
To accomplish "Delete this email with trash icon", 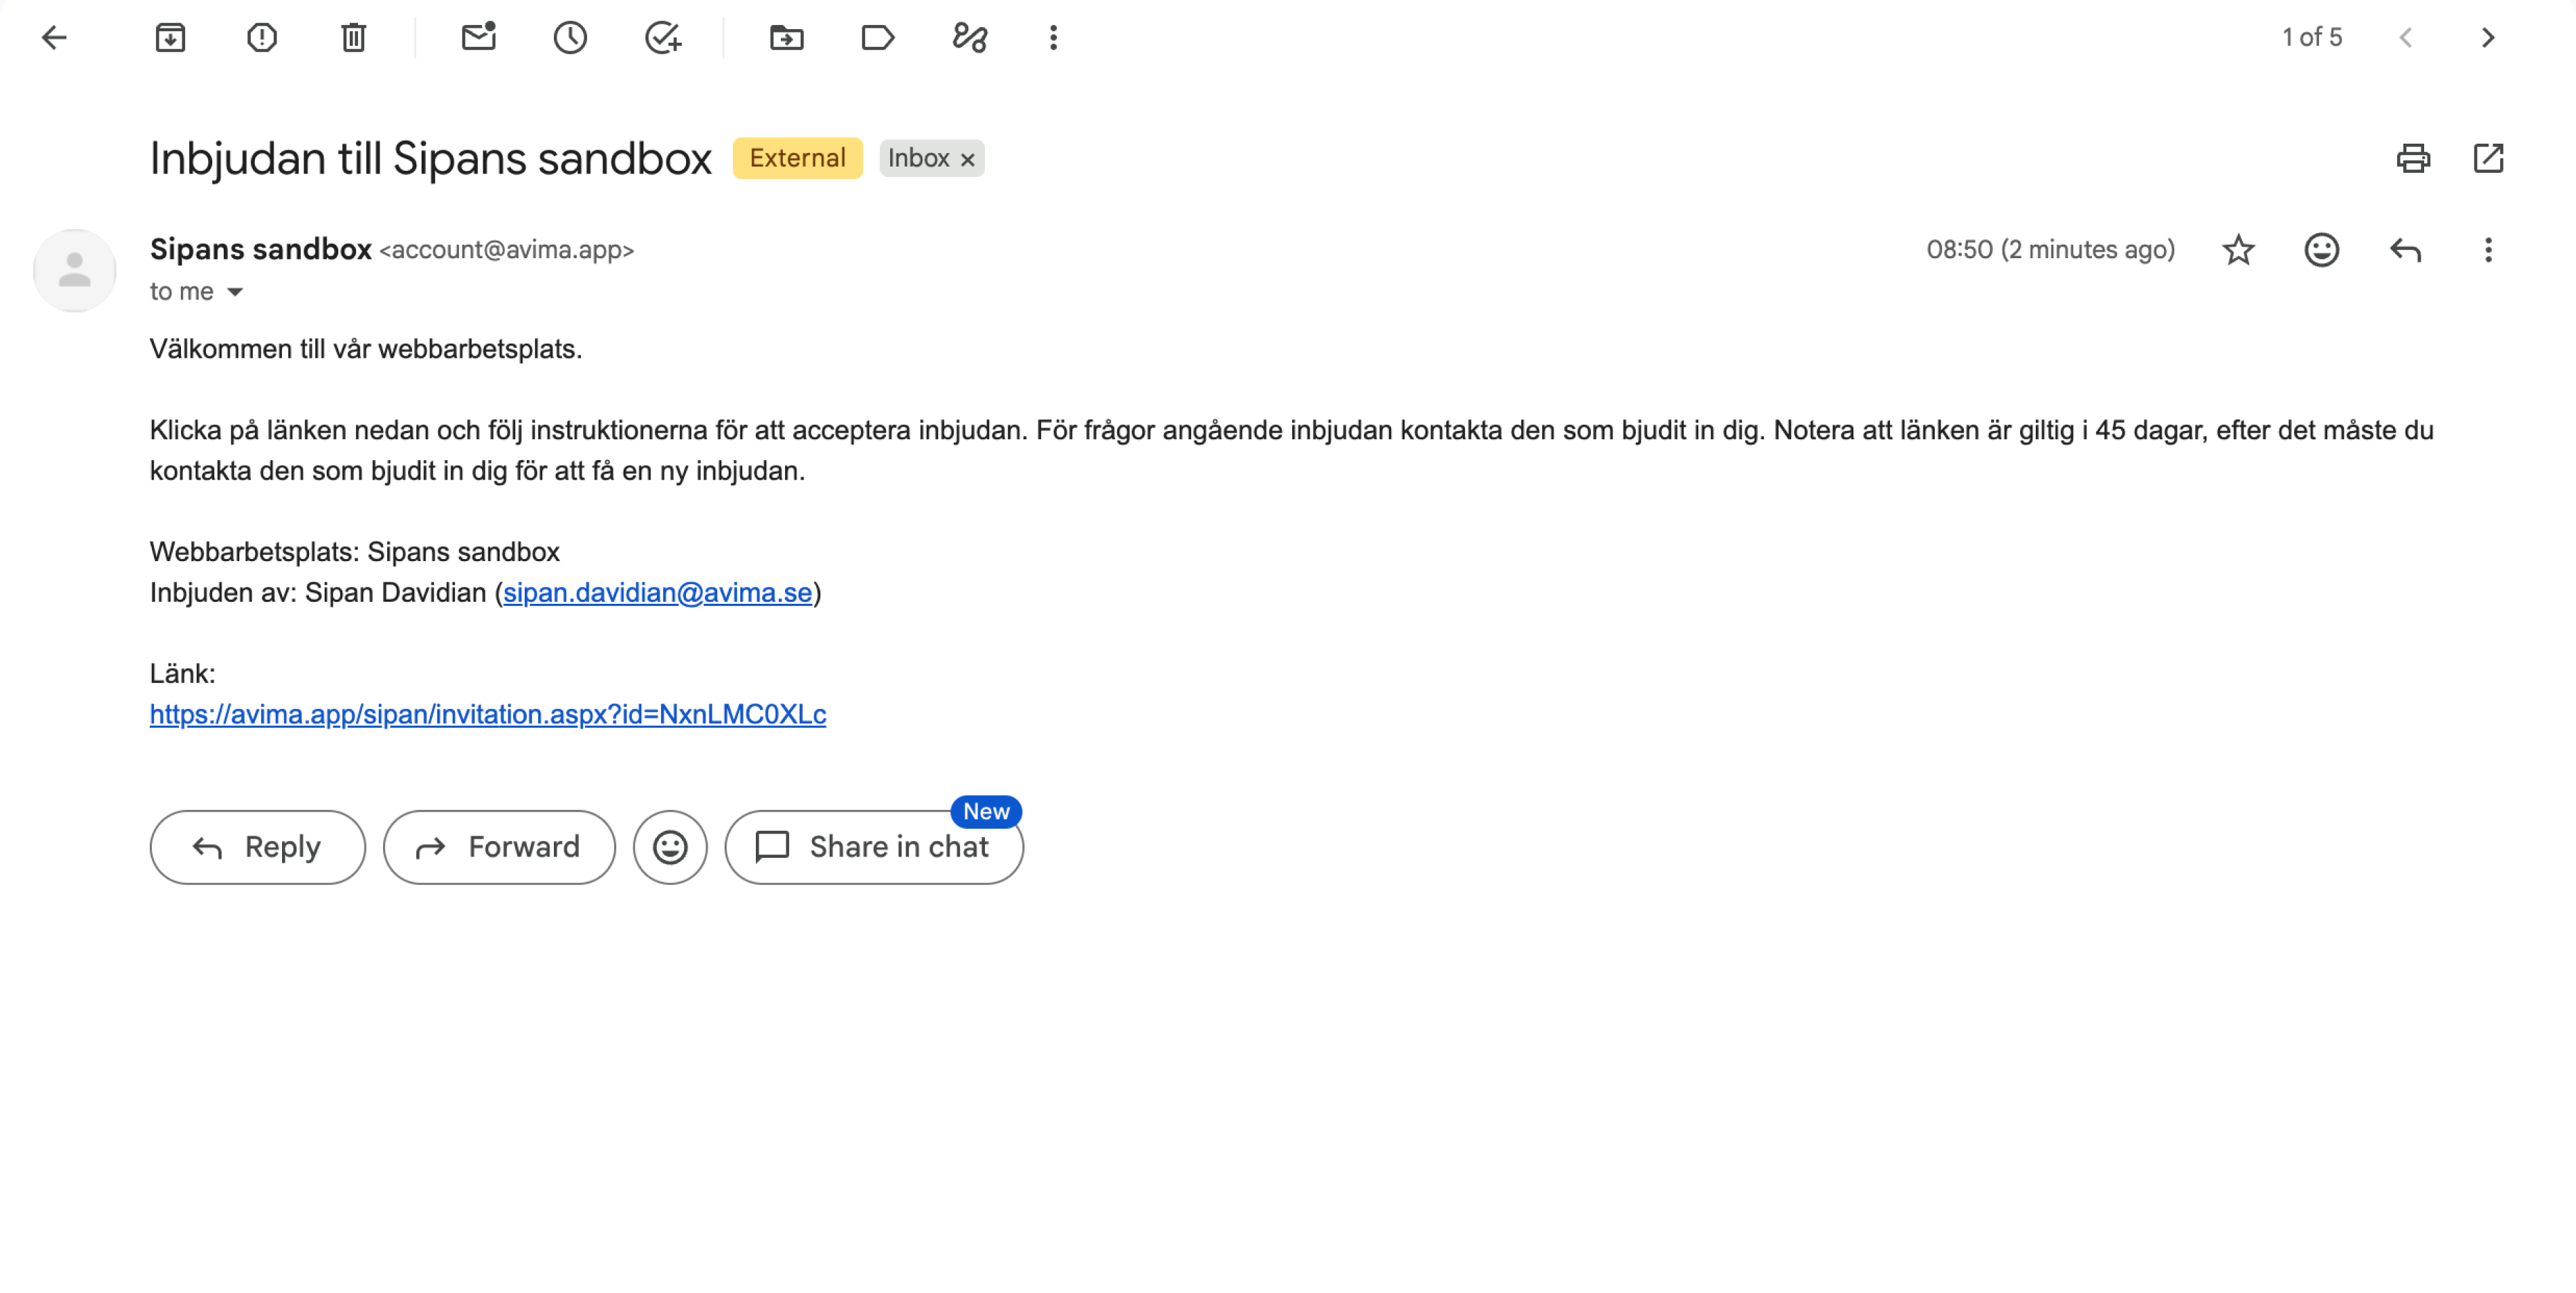I will click(353, 38).
